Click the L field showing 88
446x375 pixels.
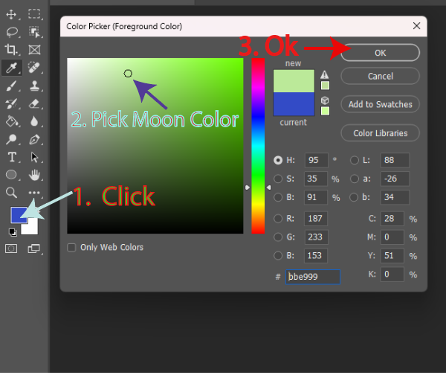point(395,160)
